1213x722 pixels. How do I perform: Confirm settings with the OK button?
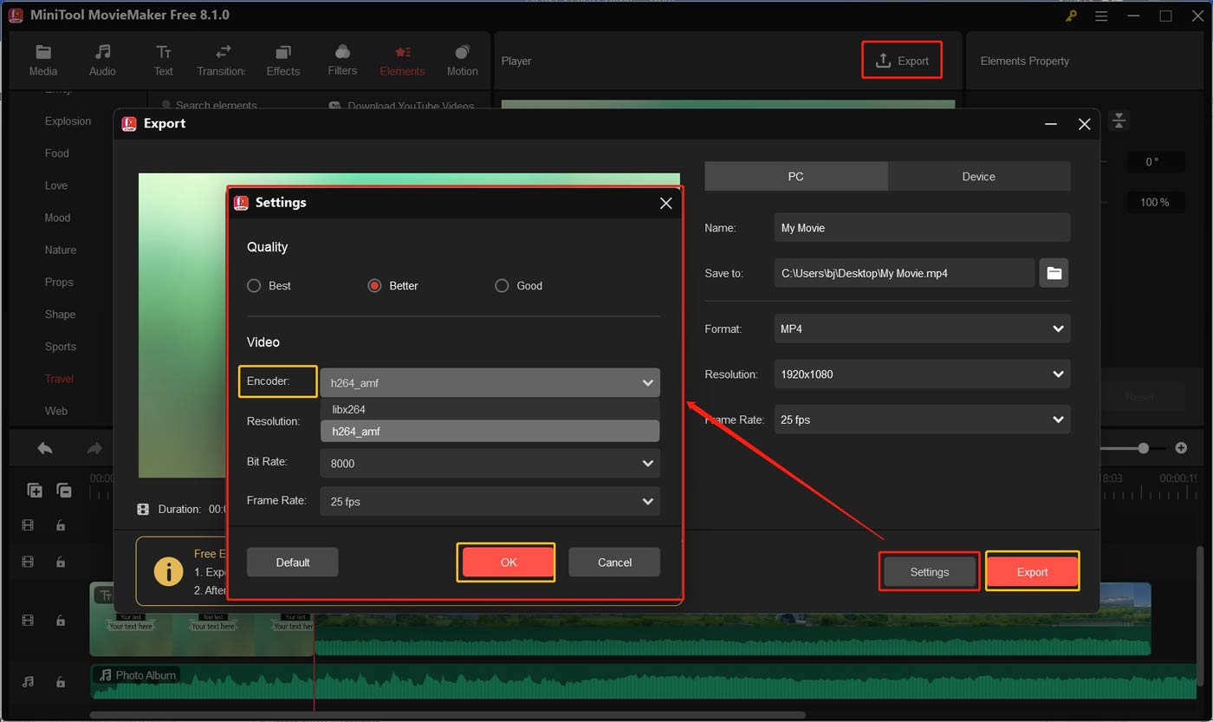[x=509, y=563]
